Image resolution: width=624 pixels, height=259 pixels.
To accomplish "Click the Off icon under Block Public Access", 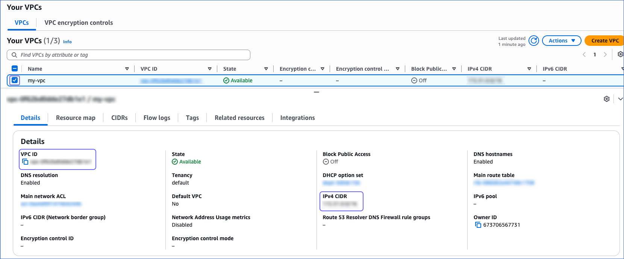I will point(326,162).
